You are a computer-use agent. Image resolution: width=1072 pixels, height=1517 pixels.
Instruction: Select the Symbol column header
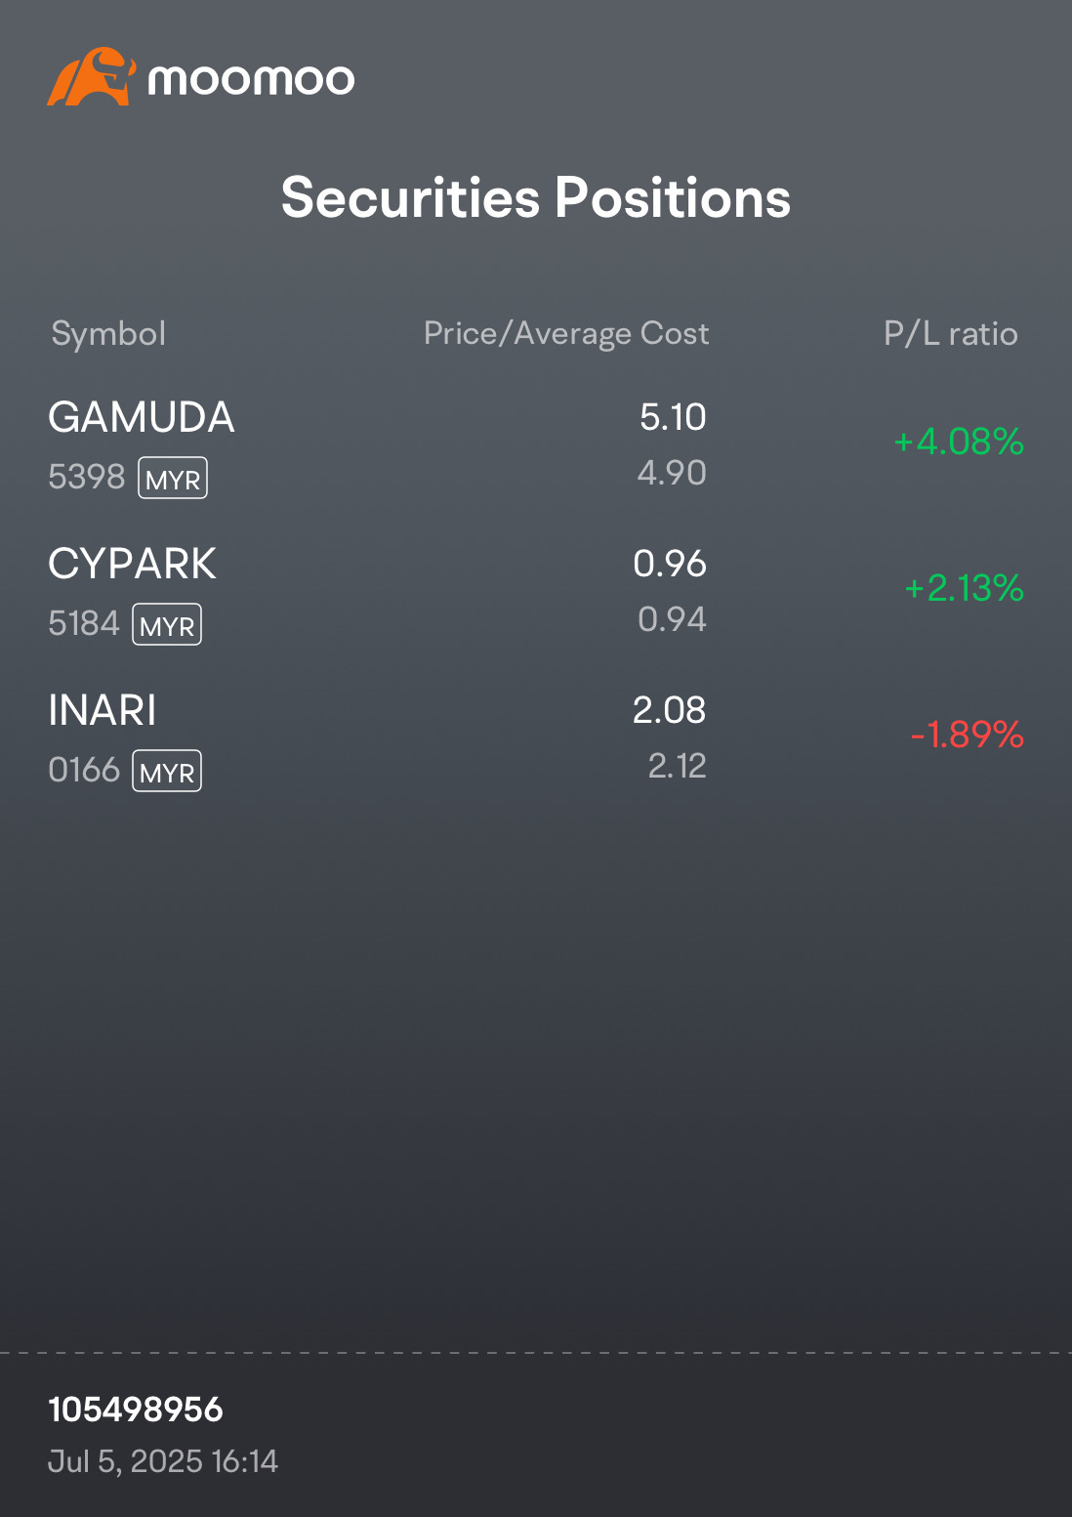click(x=108, y=335)
